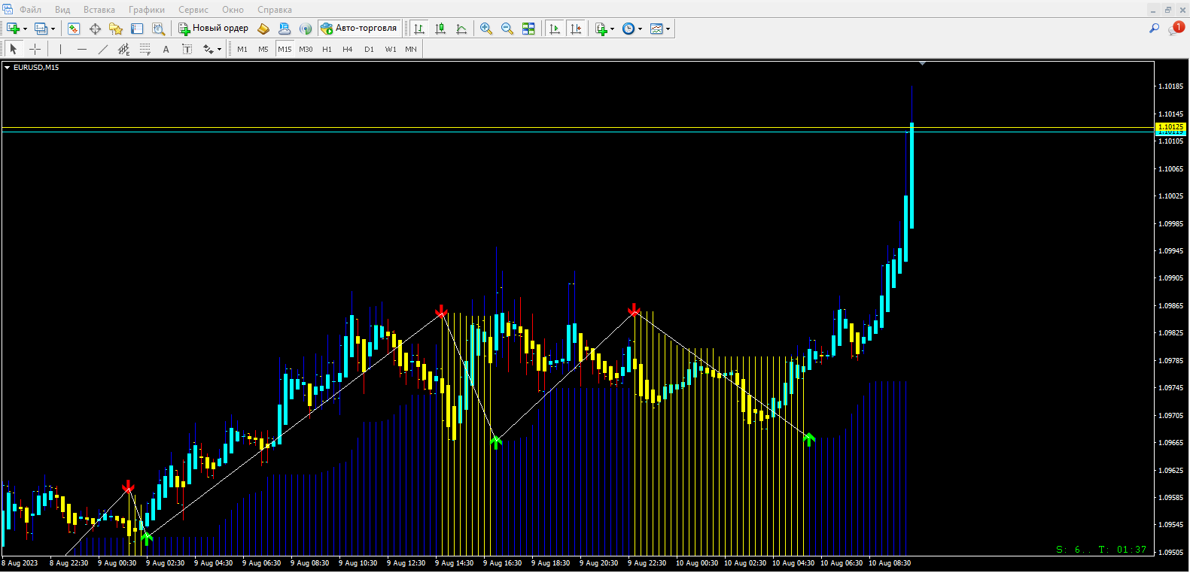Viewport: 1190px width, 573px height.
Task: Open the Strategy Tester magnifier icon
Action: coord(158,29)
